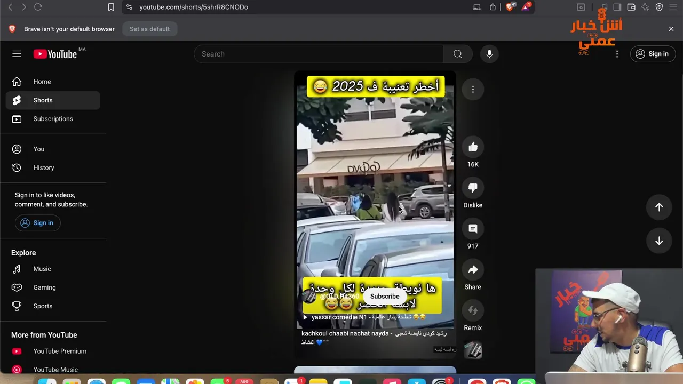Open the Brave main menu hamburger
Viewport: 683px width, 384px height.
pyautogui.click(x=673, y=7)
